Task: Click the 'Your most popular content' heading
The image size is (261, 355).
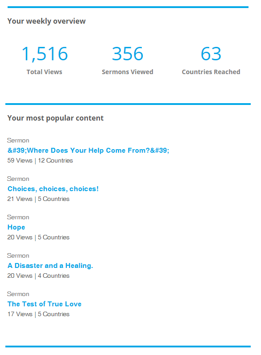Action: pyautogui.click(x=55, y=118)
